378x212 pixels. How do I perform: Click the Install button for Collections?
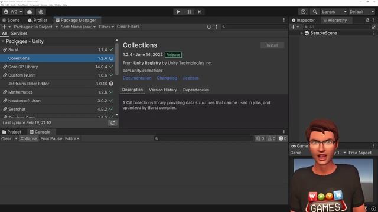tap(272, 45)
